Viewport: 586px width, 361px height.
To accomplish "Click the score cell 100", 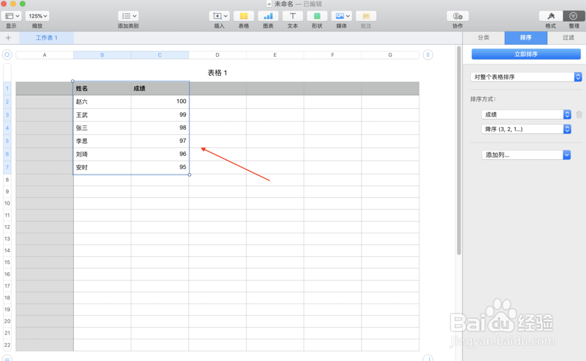I will (160, 101).
